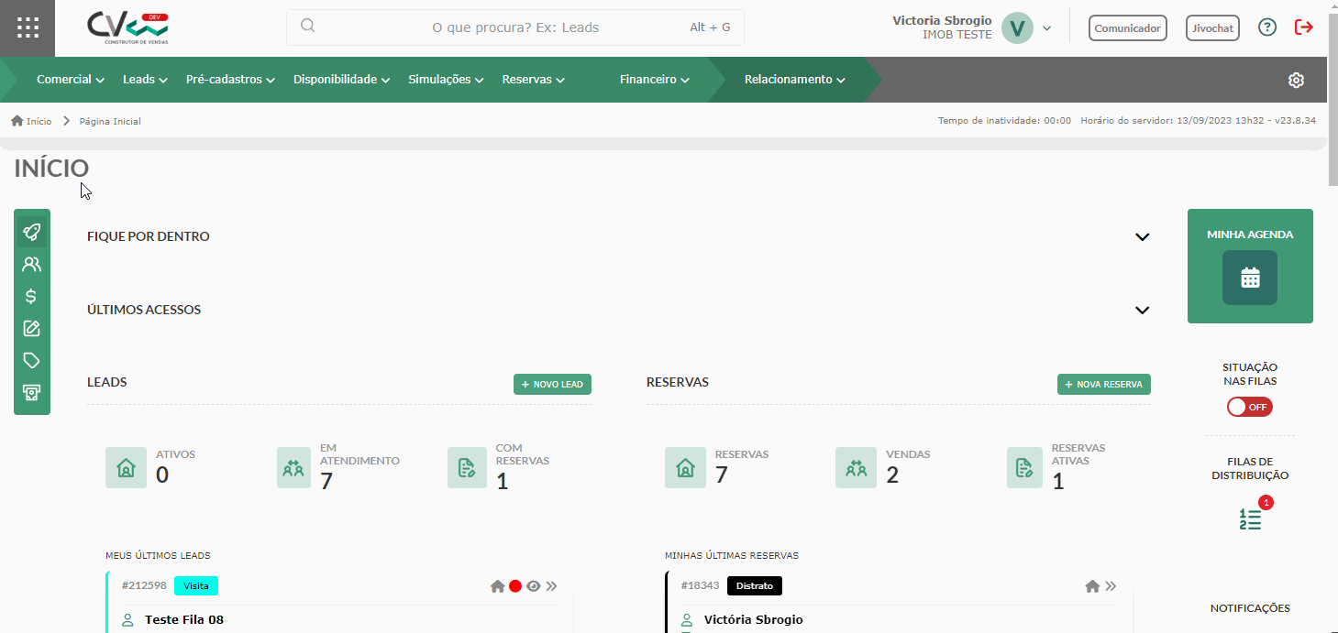This screenshot has height=633, width=1338.
Task: Click the Reservas house icon
Action: [x=685, y=467]
